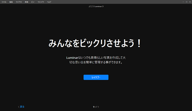
Task: Click the ようこそ Luminar 3 title text
Action: tap(96, 6)
